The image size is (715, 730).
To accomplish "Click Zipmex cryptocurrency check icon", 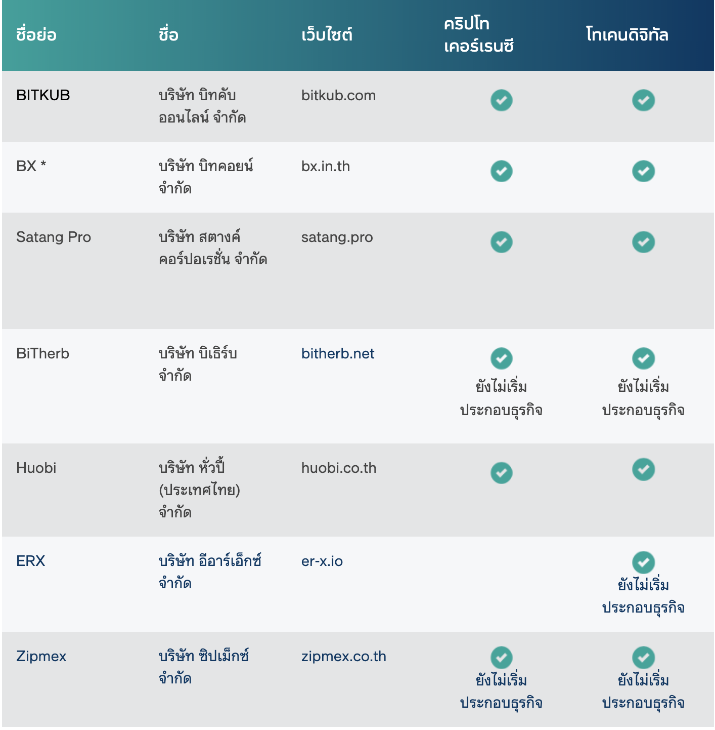I will pyautogui.click(x=501, y=658).
